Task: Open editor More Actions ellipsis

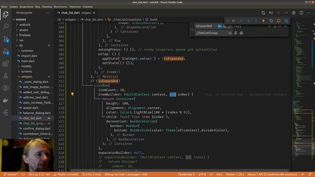Action: pyautogui.click(x=309, y=13)
